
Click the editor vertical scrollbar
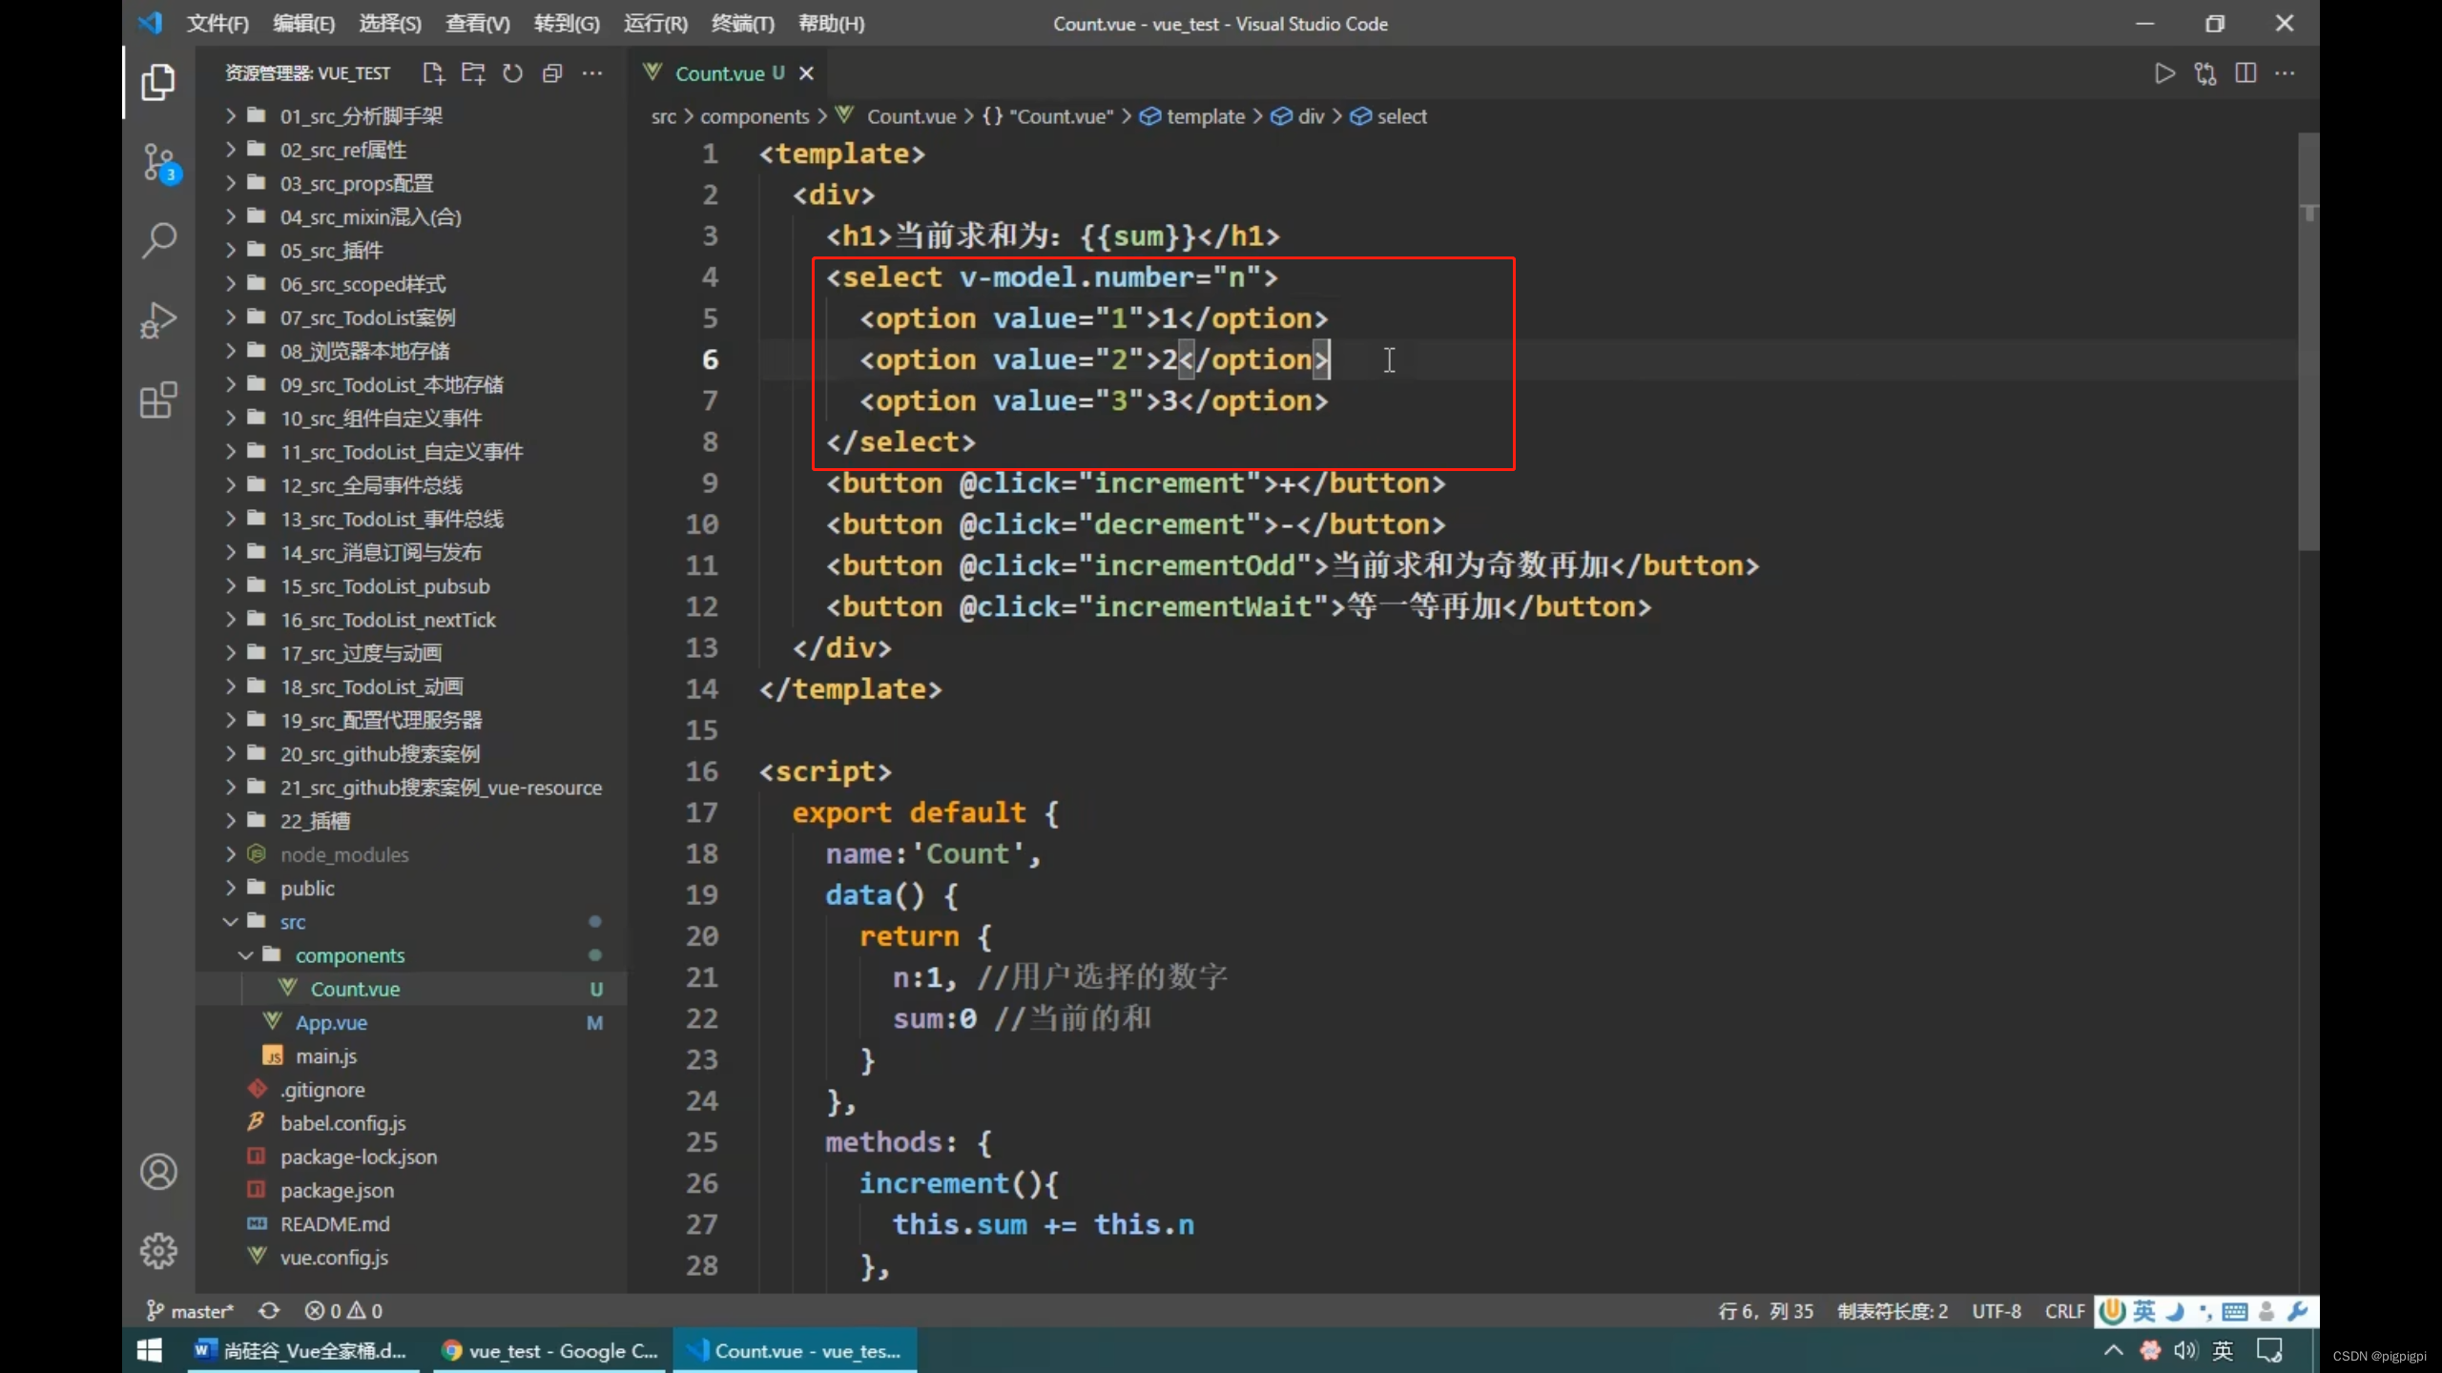pos(2308,341)
